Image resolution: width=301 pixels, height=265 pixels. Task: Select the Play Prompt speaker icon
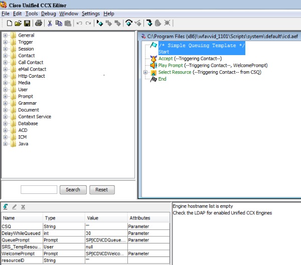[x=154, y=66]
